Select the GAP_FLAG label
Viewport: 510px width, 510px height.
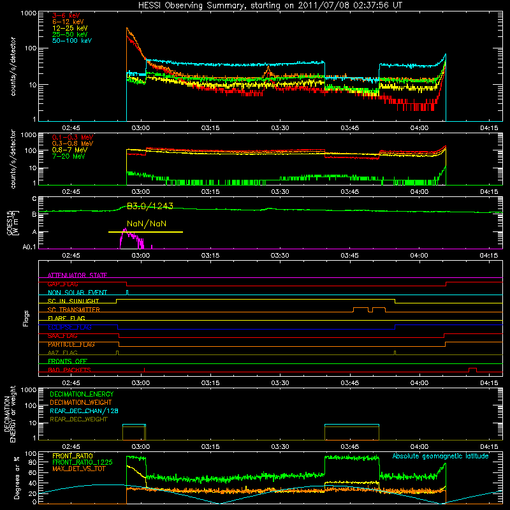(x=63, y=284)
